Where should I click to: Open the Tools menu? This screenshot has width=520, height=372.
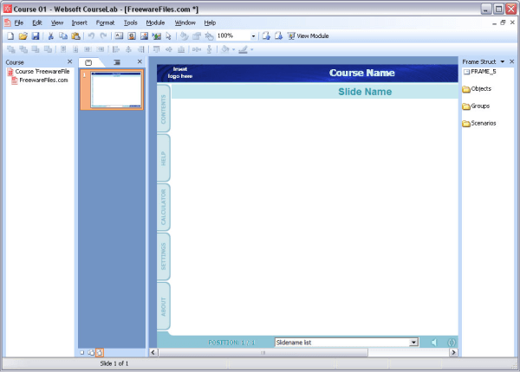(130, 22)
